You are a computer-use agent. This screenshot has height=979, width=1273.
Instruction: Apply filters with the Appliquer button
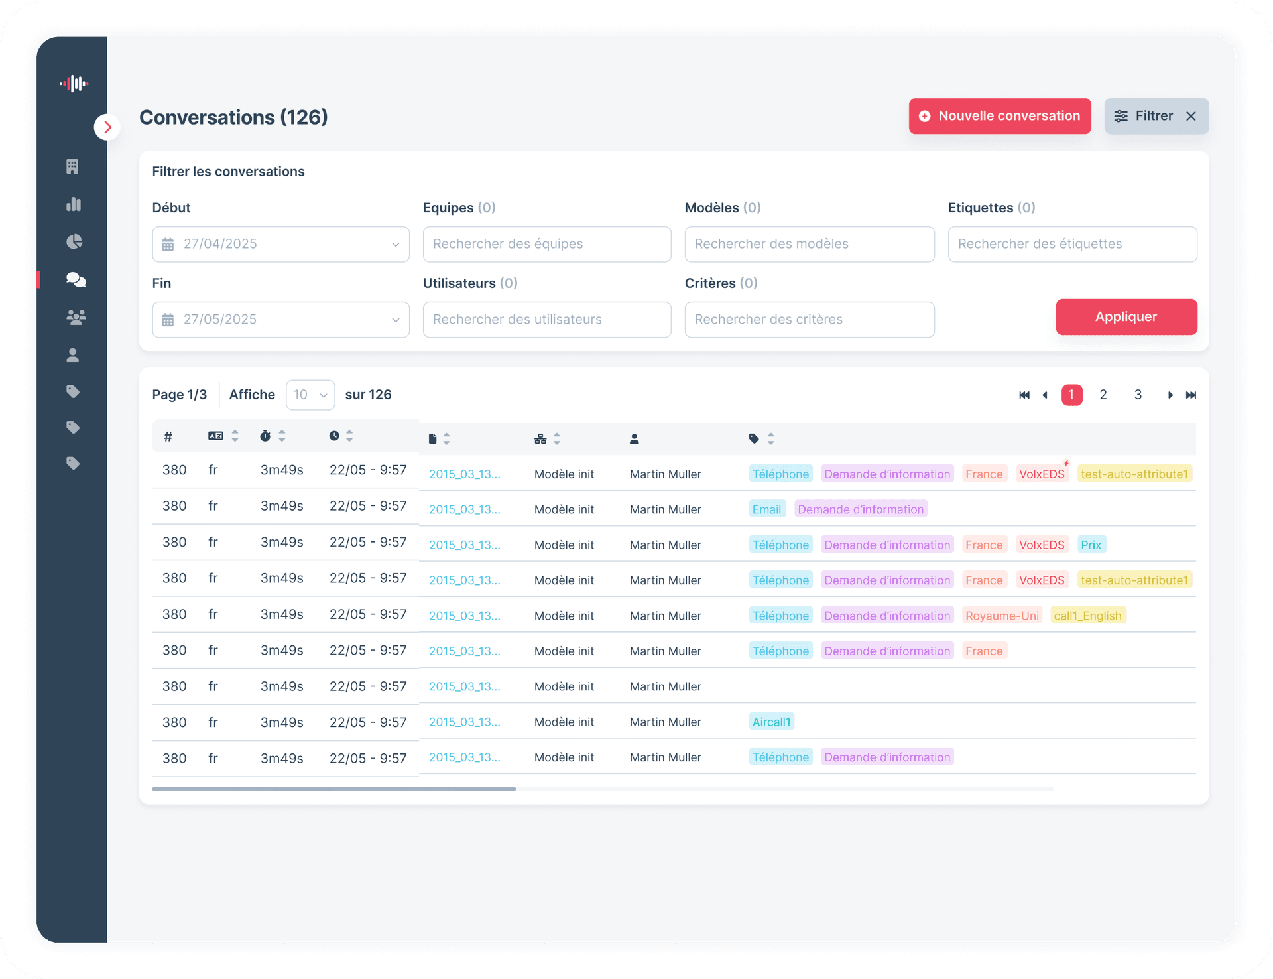point(1126,317)
